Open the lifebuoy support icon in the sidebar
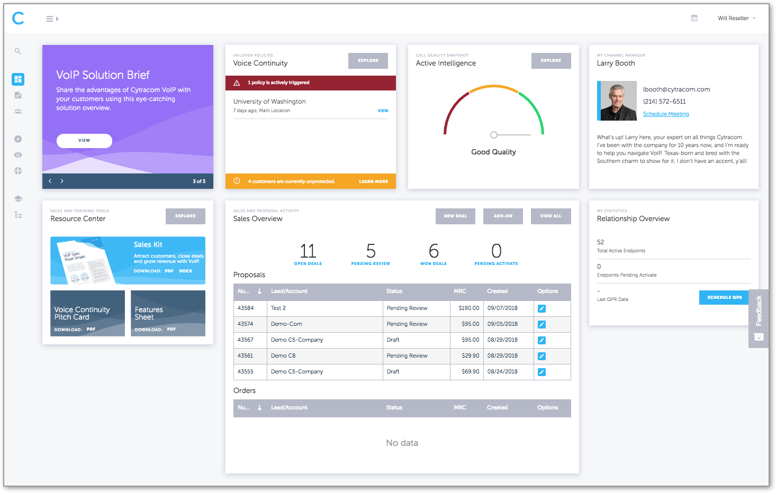Screen dimensions: 776x493 coord(18,171)
